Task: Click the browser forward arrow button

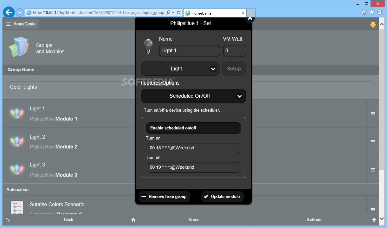Action: [20, 12]
